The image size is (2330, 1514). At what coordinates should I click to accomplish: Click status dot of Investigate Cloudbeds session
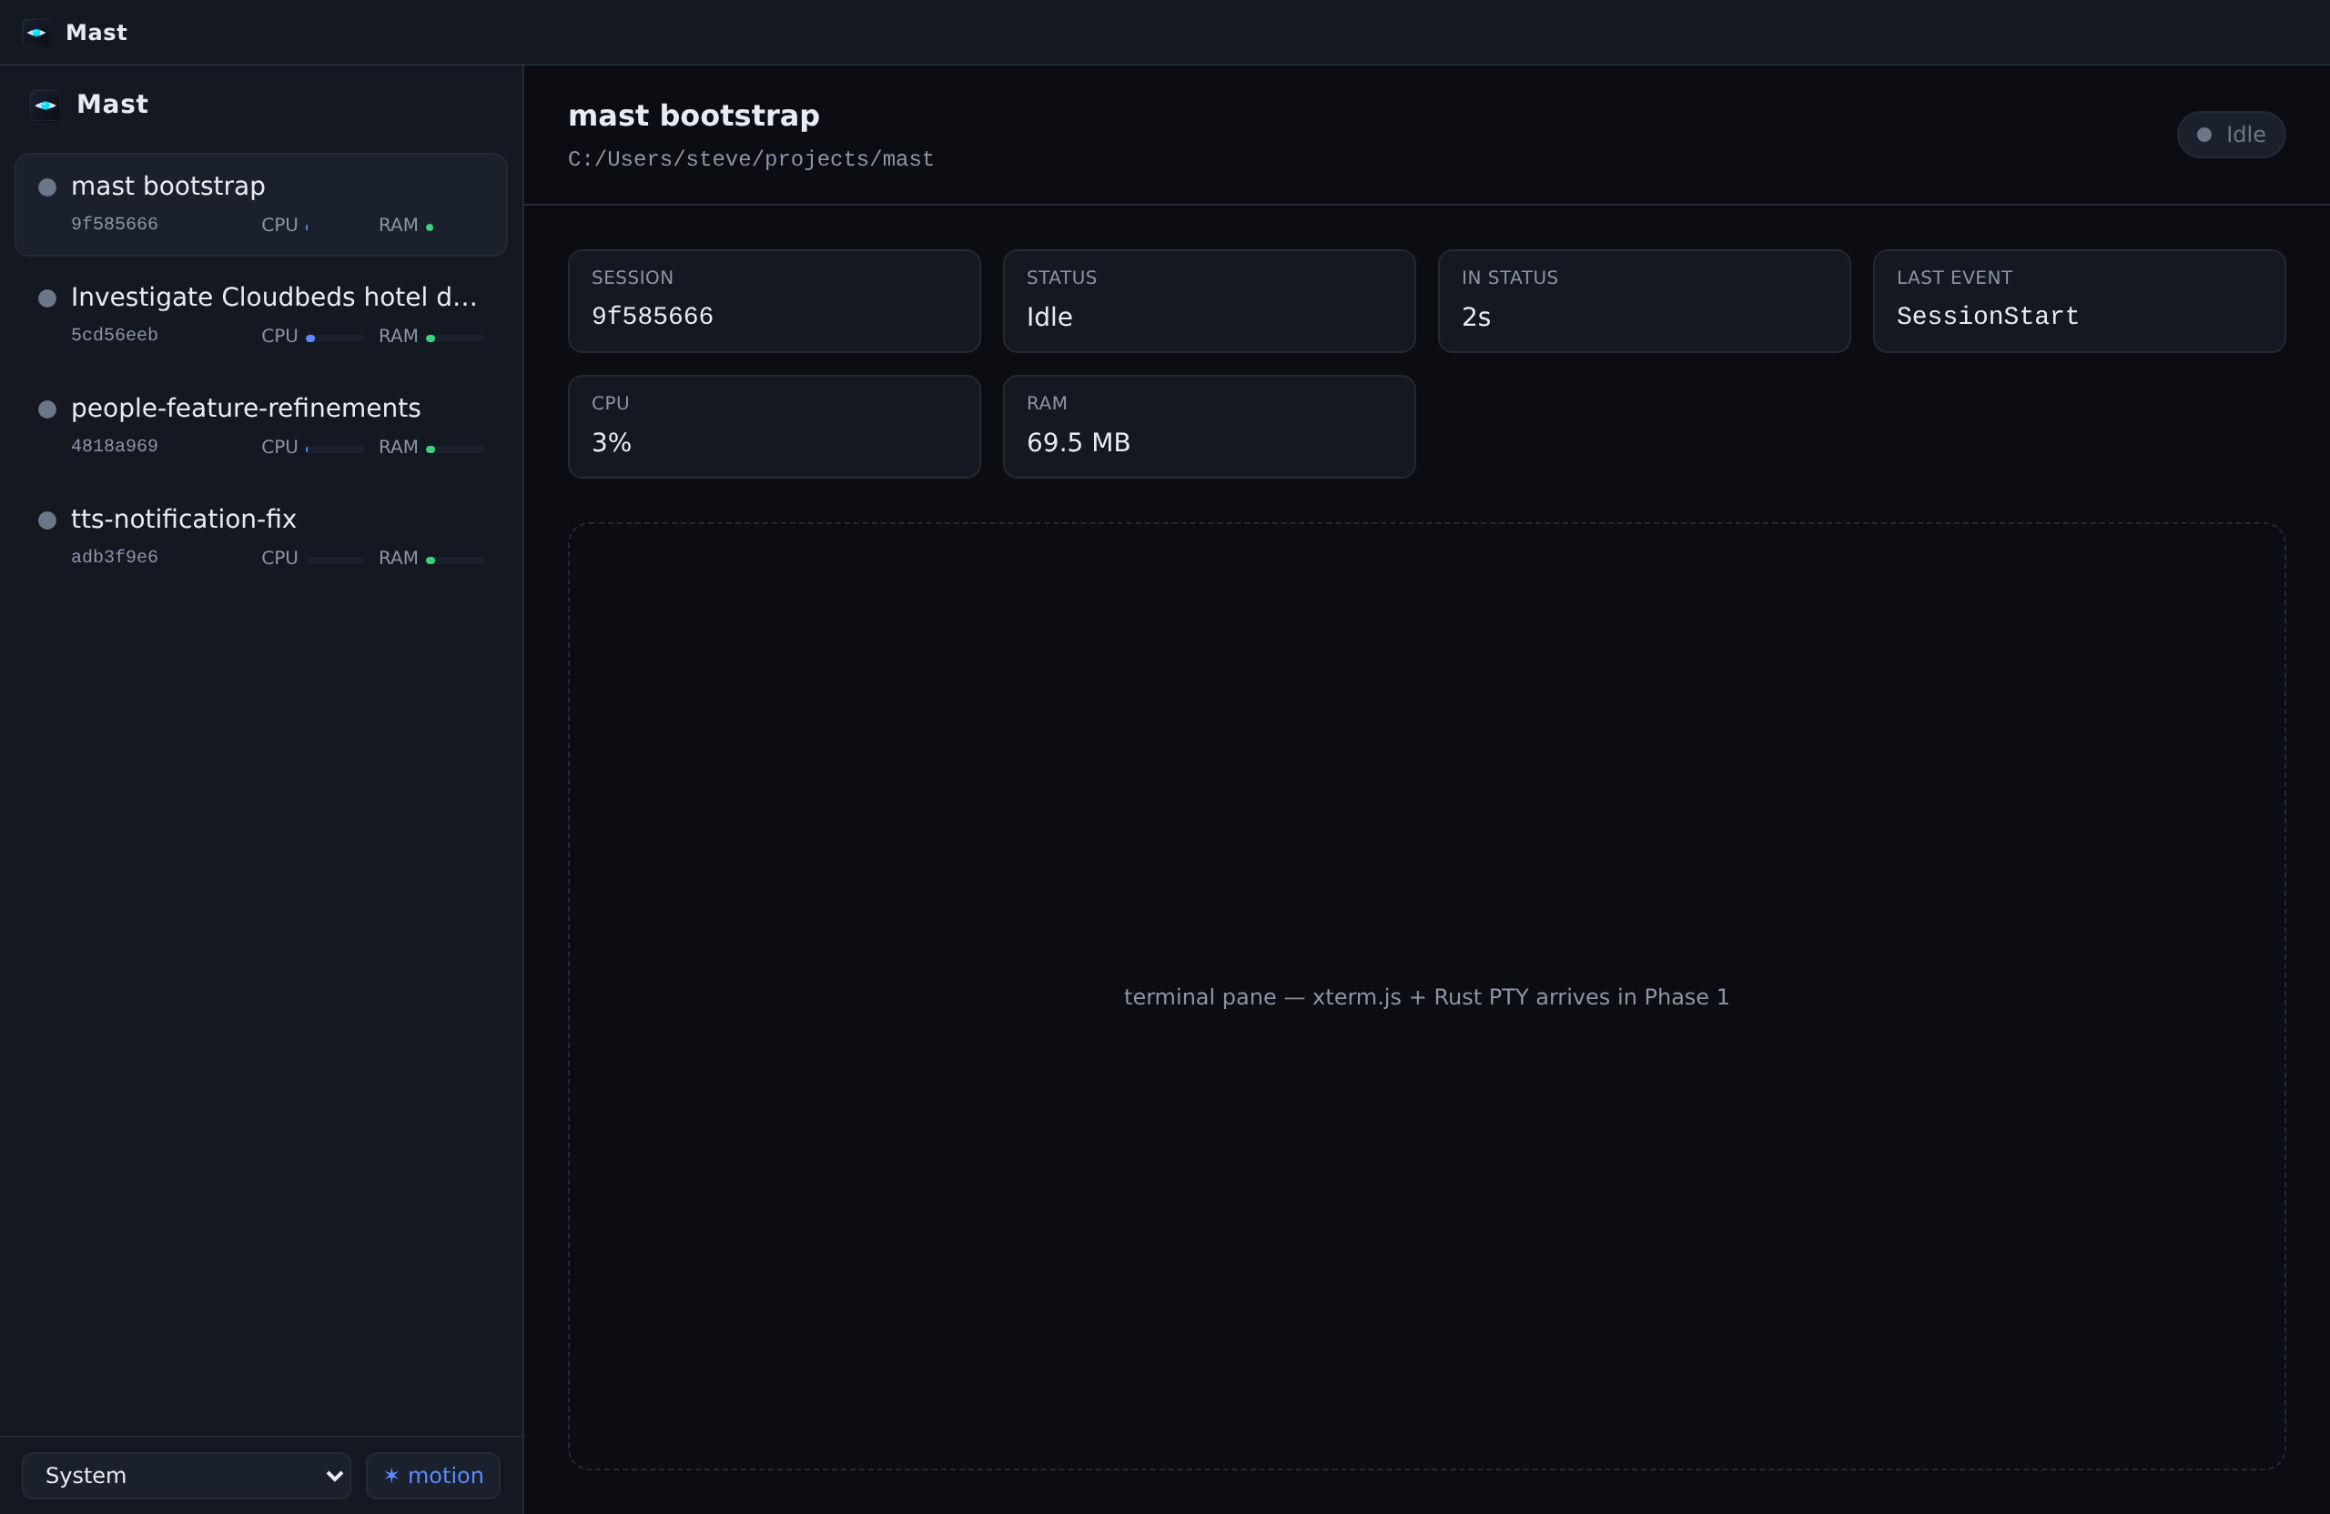[x=47, y=298]
